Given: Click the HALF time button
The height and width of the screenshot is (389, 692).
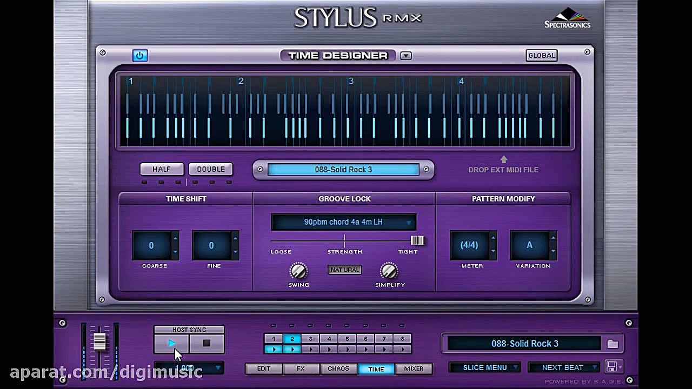Looking at the screenshot, I should [x=162, y=169].
